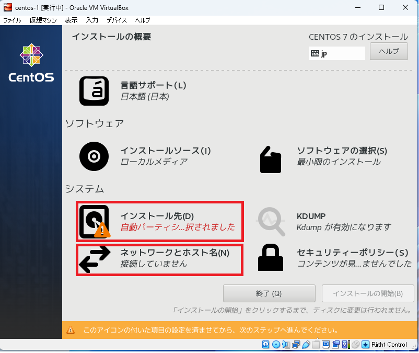Click the VirtualBox app icon in title bar
Viewport: 419px width, 353px height.
pos(8,7)
